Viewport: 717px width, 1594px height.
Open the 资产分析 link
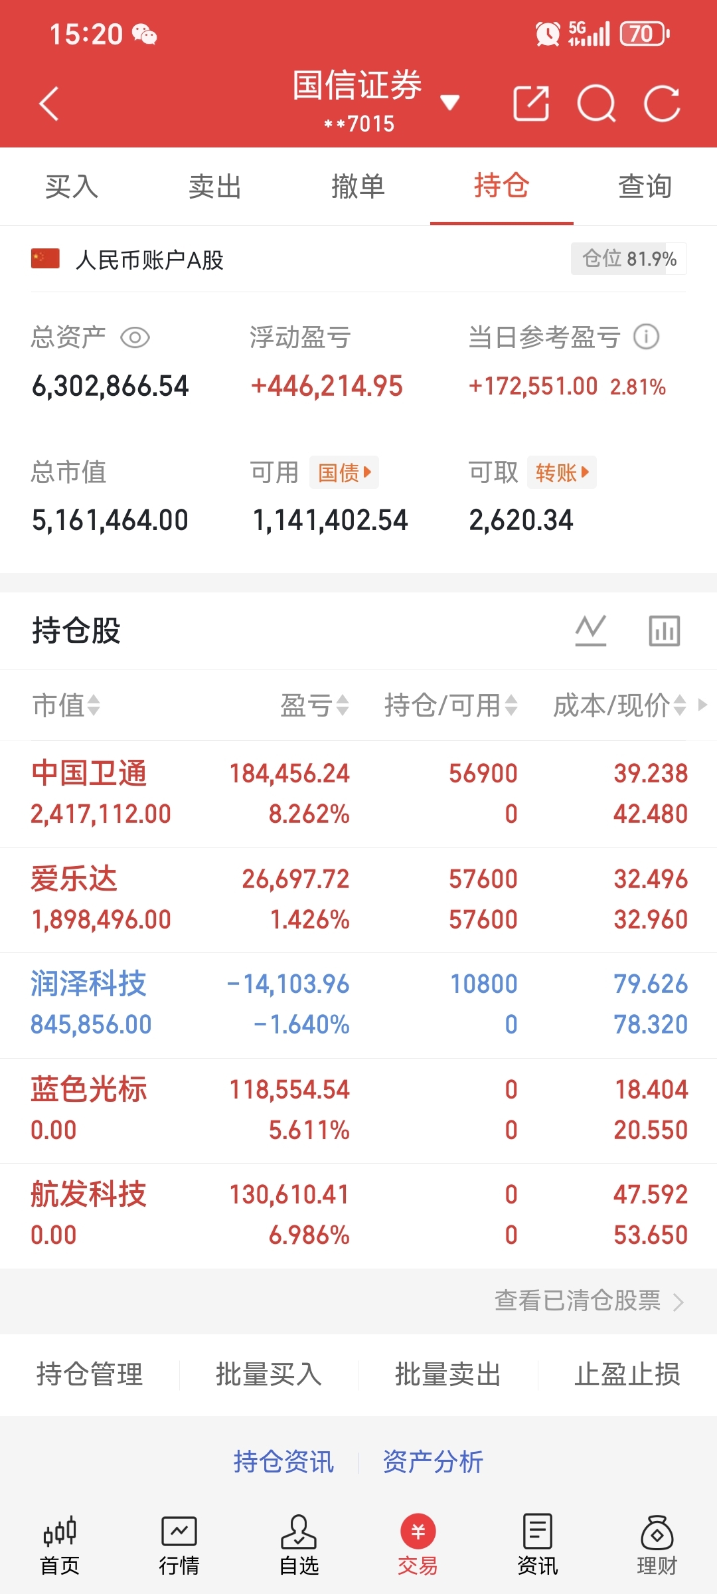tap(433, 1462)
